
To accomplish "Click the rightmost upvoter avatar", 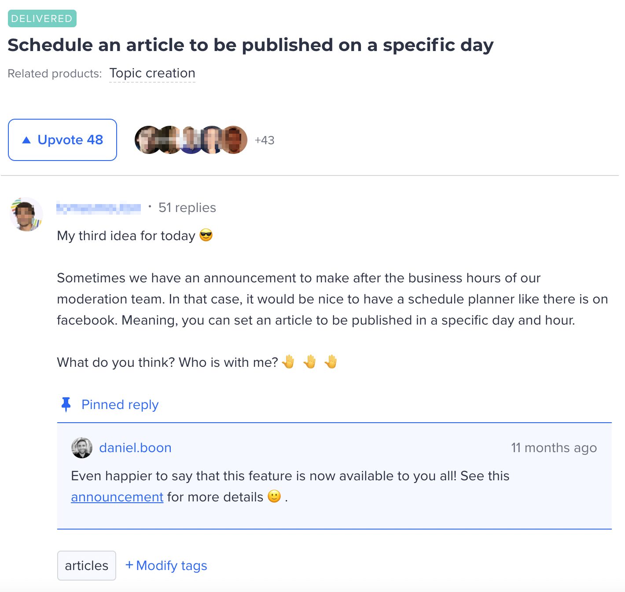I will (x=235, y=140).
